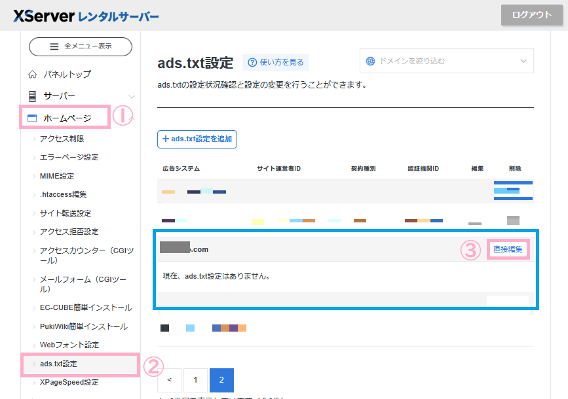The width and height of the screenshot is (568, 399).
Task: Click the window icon beside ホームページ
Action: tap(32, 118)
